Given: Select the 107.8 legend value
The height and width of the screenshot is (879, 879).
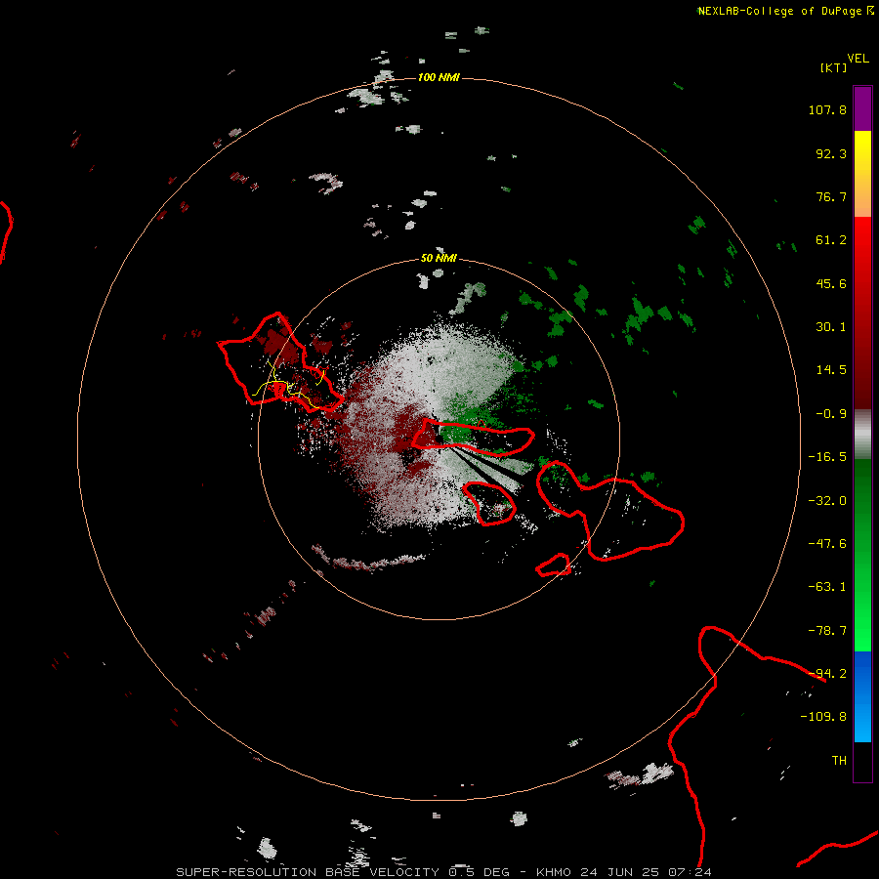Looking at the screenshot, I should coord(827,109).
